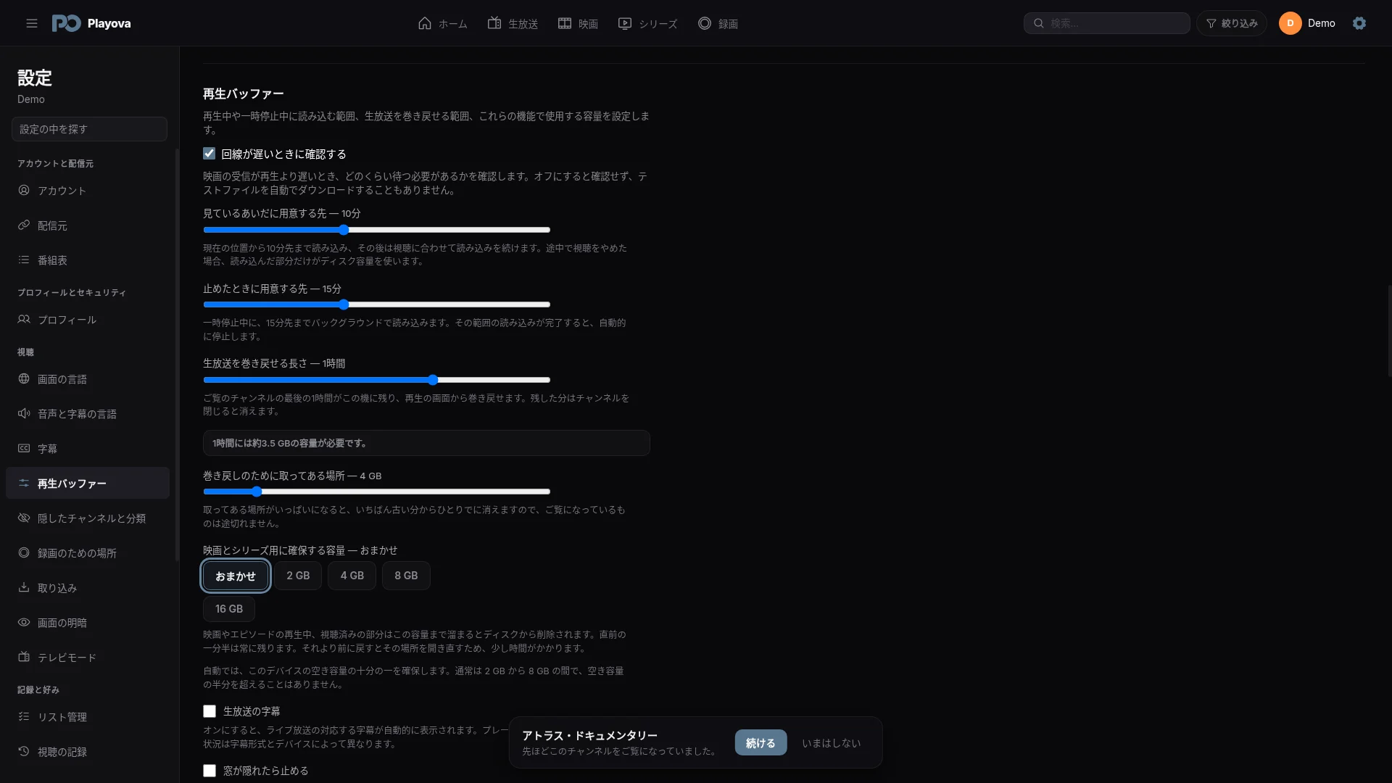Click the orange Demo avatar

coord(1290,23)
